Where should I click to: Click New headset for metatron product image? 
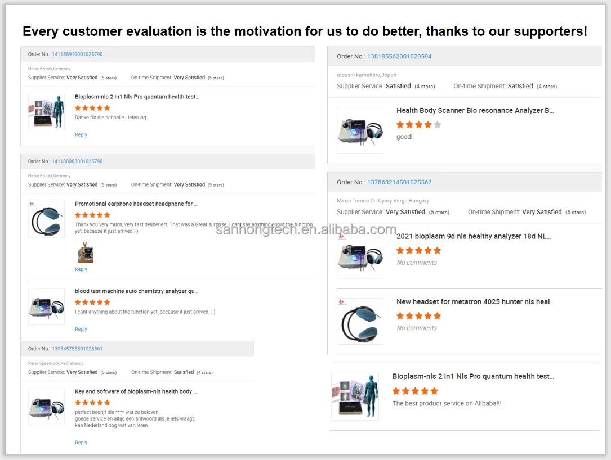360,321
